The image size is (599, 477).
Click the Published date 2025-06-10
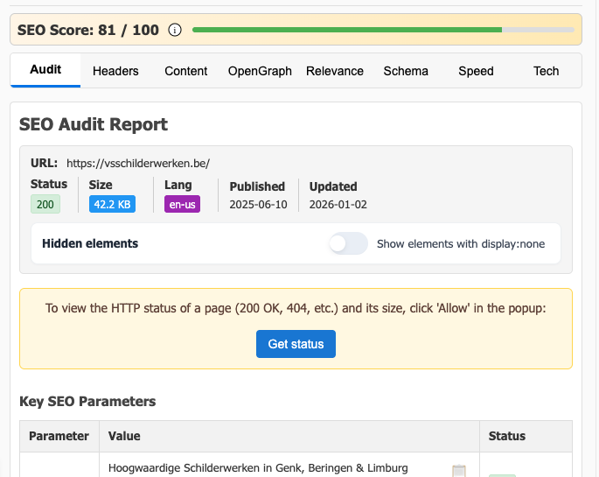pos(258,204)
